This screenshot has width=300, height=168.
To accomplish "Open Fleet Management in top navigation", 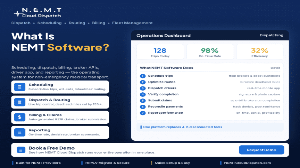I will pyautogui.click(x=132, y=23).
